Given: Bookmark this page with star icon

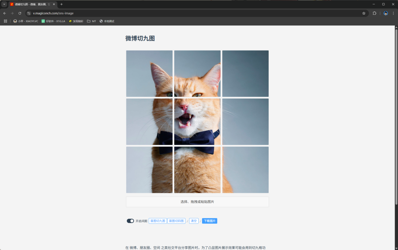Looking at the screenshot, I should point(364,13).
